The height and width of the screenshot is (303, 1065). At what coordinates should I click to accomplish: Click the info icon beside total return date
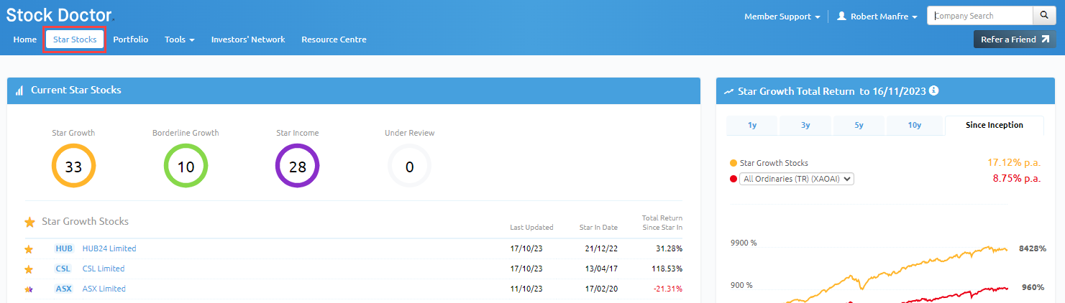click(x=934, y=91)
